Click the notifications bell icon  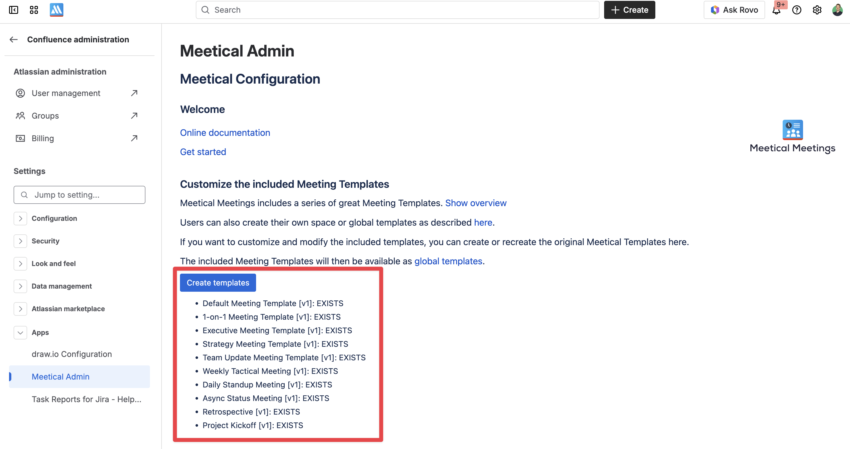(x=776, y=10)
